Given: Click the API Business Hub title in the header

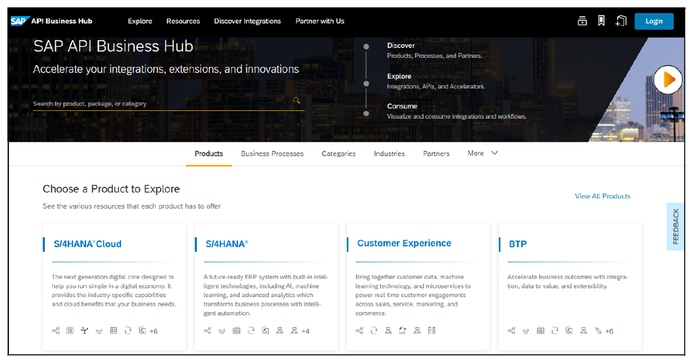Looking at the screenshot, I should coord(61,21).
